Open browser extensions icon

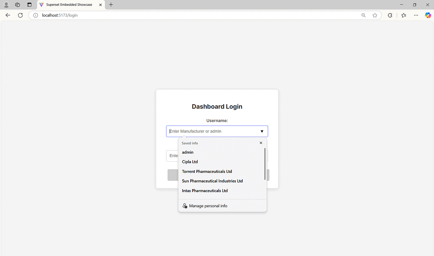pos(390,15)
